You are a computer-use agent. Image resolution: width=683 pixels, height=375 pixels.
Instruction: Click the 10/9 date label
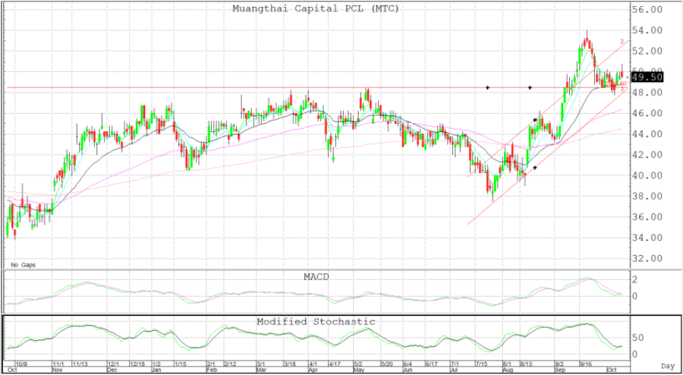point(22,363)
